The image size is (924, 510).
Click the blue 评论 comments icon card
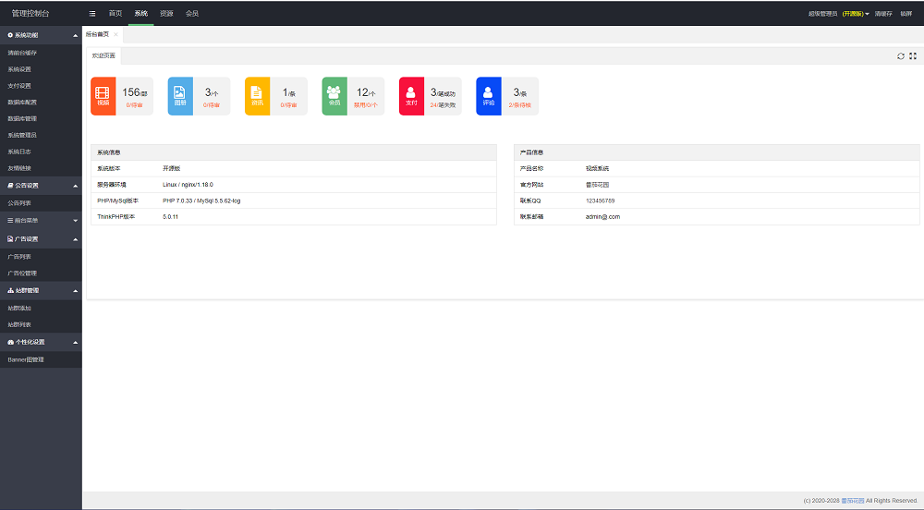coord(489,96)
